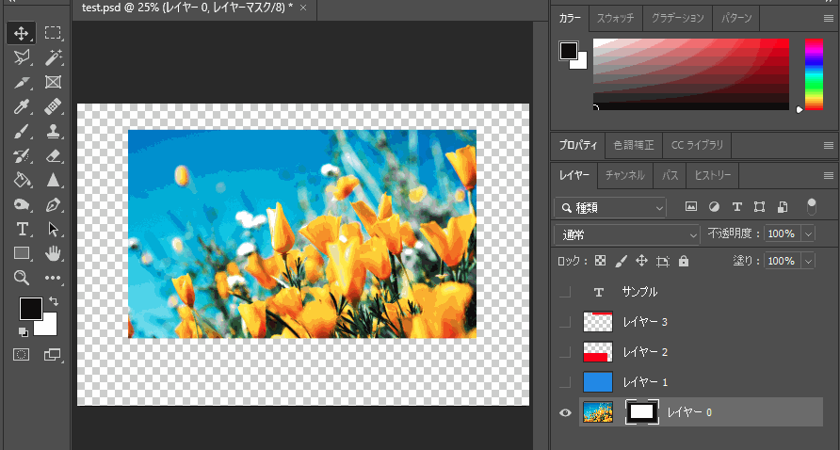Image resolution: width=840 pixels, height=450 pixels.
Task: Switch to the ヒストリー tab
Action: (x=713, y=175)
